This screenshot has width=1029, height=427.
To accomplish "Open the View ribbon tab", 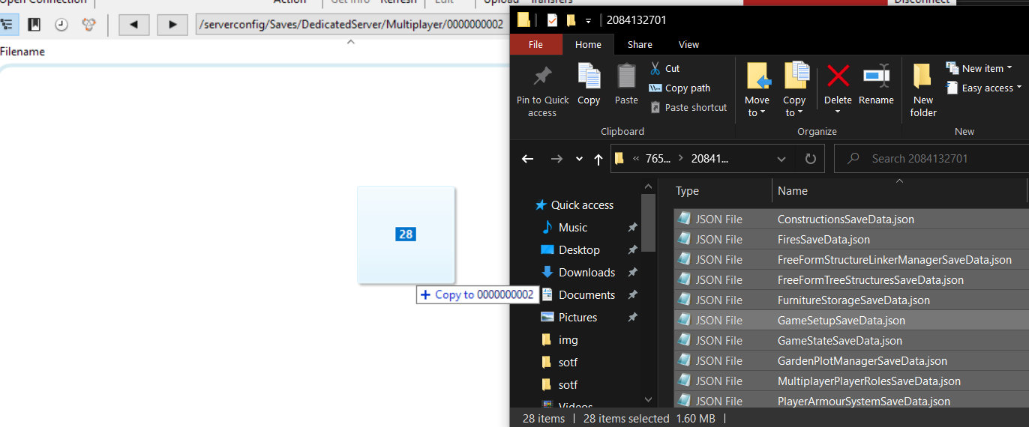I will point(688,44).
